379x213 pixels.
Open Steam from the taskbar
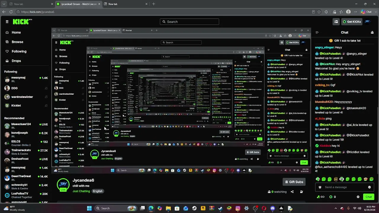pyautogui.click(x=194, y=208)
